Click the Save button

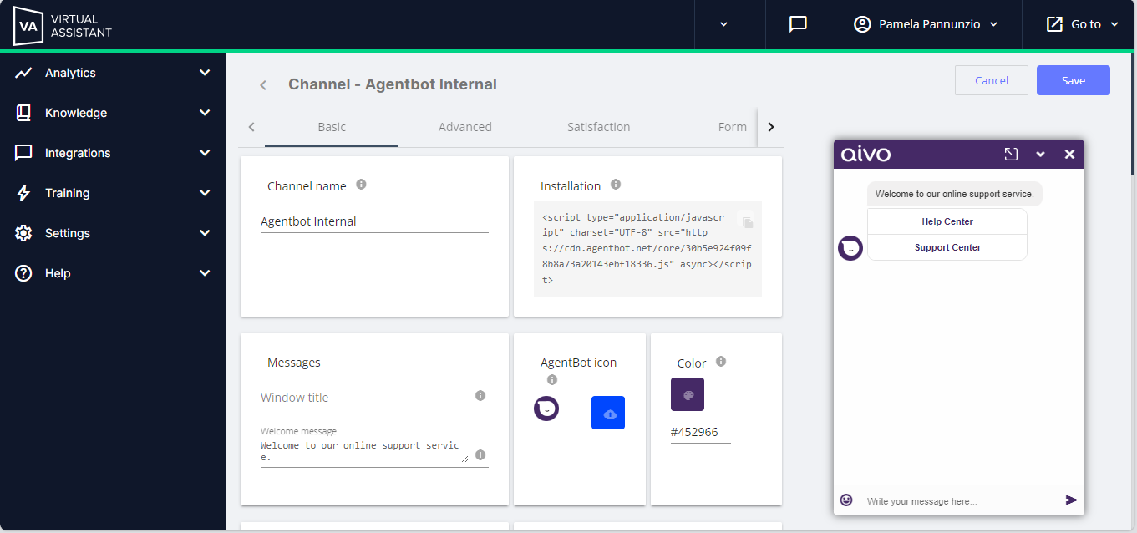(x=1073, y=80)
